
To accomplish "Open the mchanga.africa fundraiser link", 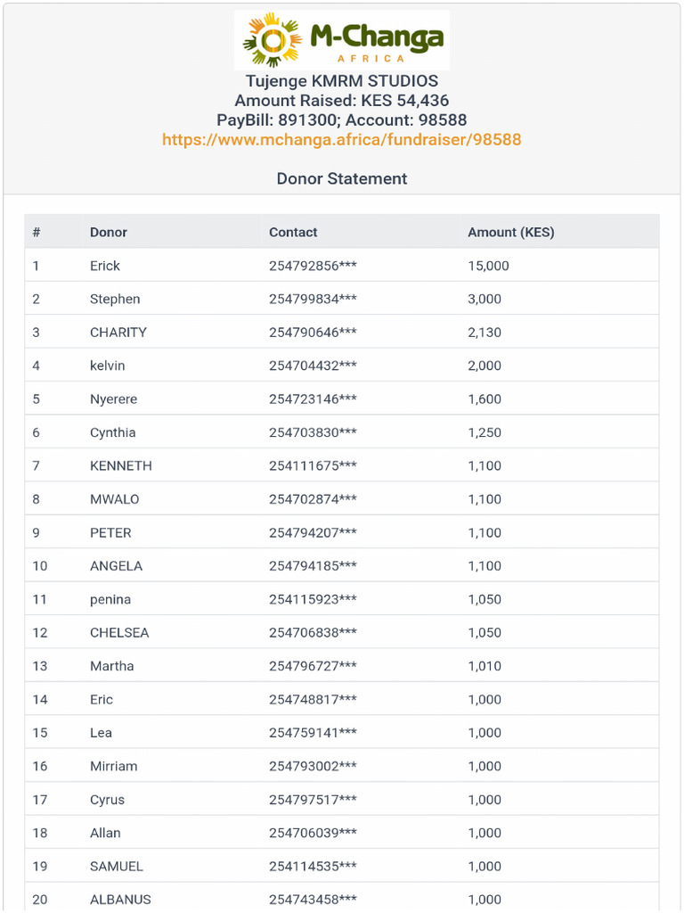I will point(342,140).
